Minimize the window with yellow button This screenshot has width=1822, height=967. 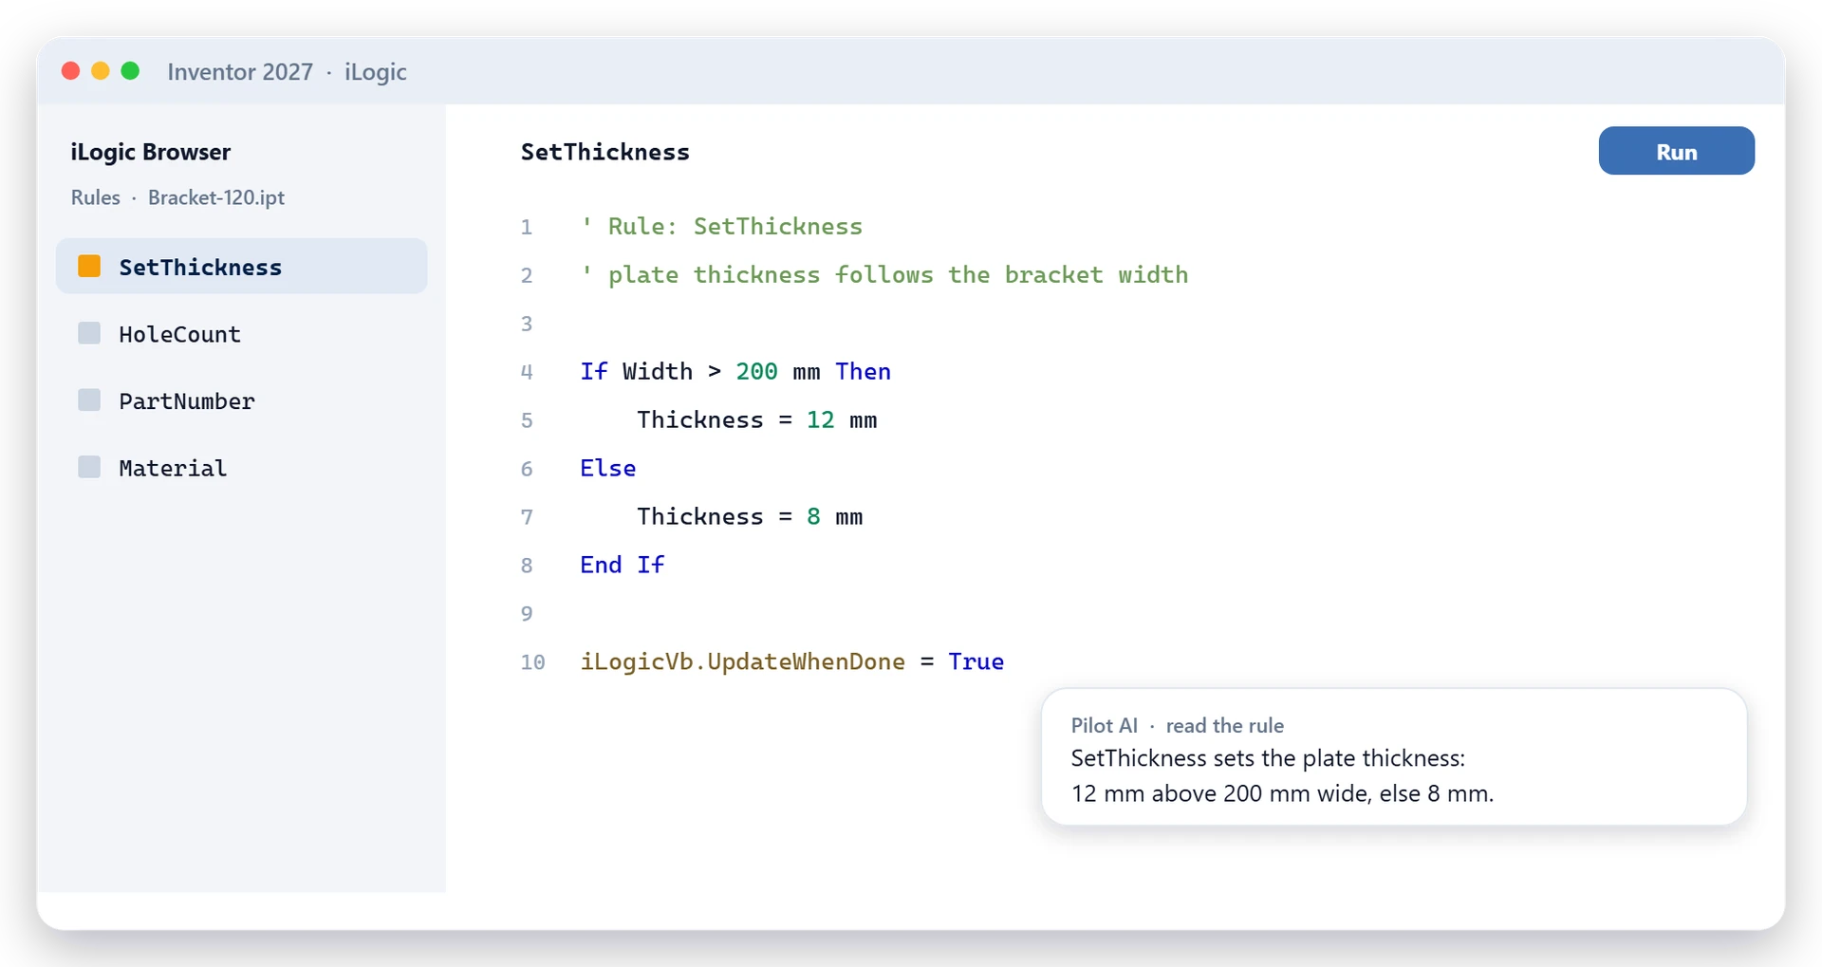pyautogui.click(x=101, y=71)
